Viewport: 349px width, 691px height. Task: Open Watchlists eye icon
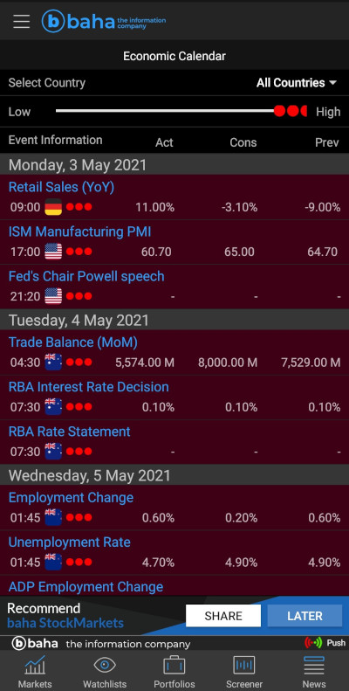click(105, 665)
